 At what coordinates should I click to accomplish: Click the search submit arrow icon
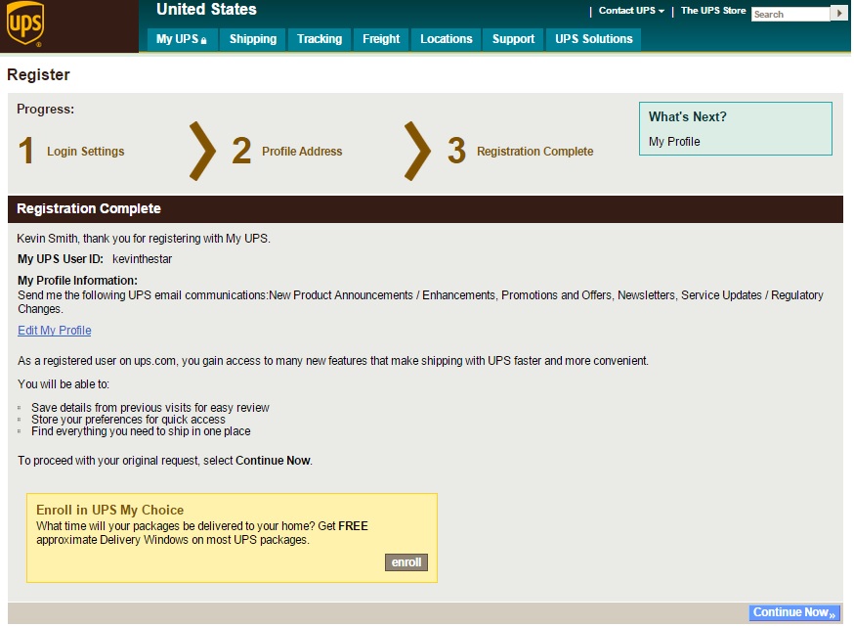point(839,14)
